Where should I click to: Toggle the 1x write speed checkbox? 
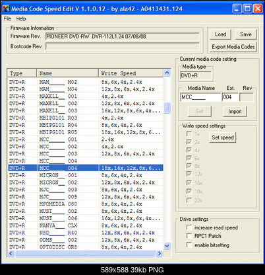point(189,134)
